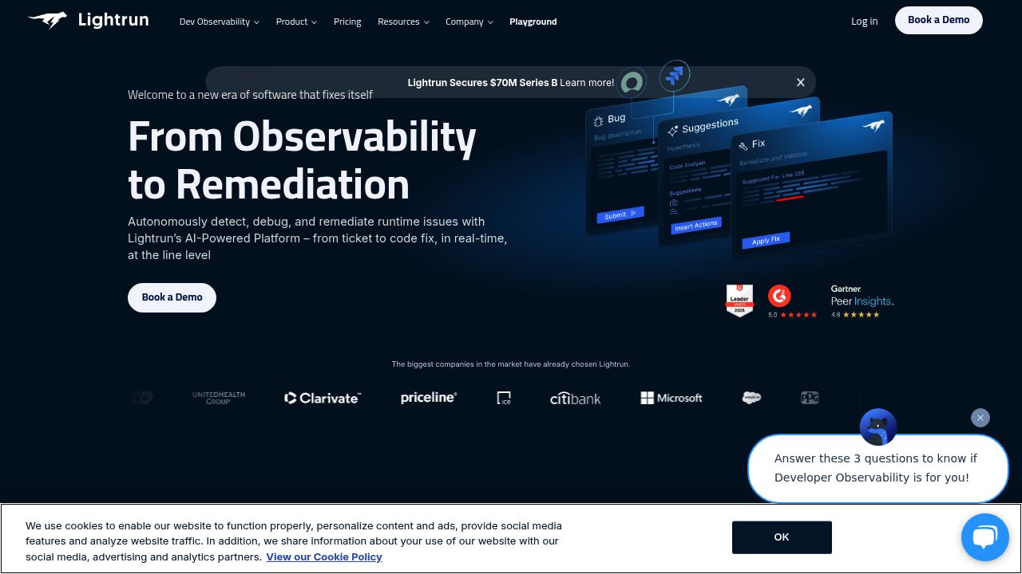Click Apply Fix in Fix card
This screenshot has width=1022, height=574.
pos(766,241)
